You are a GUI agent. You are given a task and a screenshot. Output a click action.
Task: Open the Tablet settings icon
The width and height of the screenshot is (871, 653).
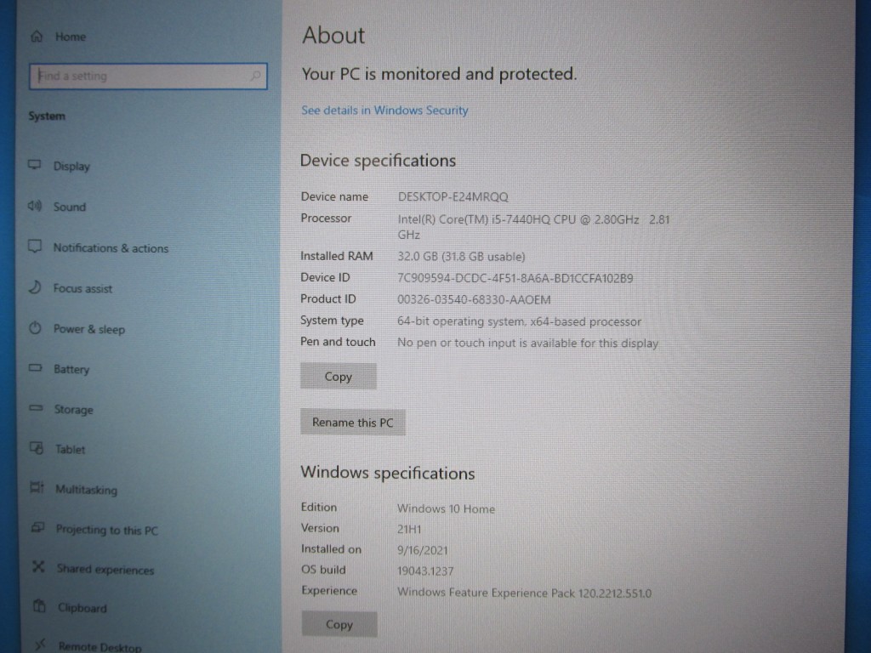(x=37, y=448)
